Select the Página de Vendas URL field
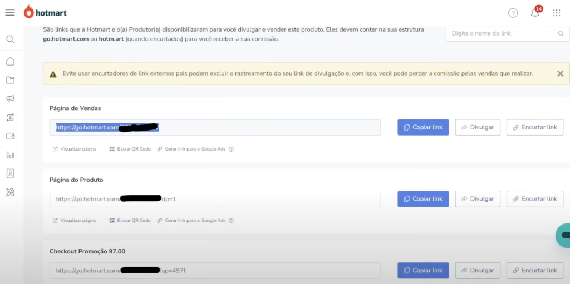This screenshot has height=284, width=570. [x=215, y=127]
